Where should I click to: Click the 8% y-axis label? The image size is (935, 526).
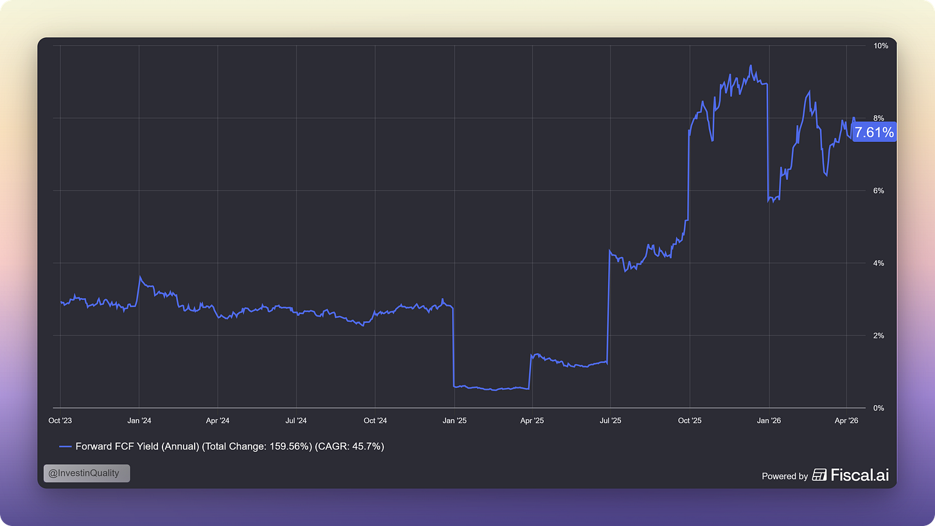click(878, 118)
